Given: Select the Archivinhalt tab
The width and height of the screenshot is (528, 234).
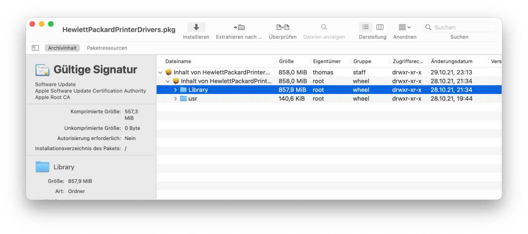Looking at the screenshot, I should pos(62,48).
